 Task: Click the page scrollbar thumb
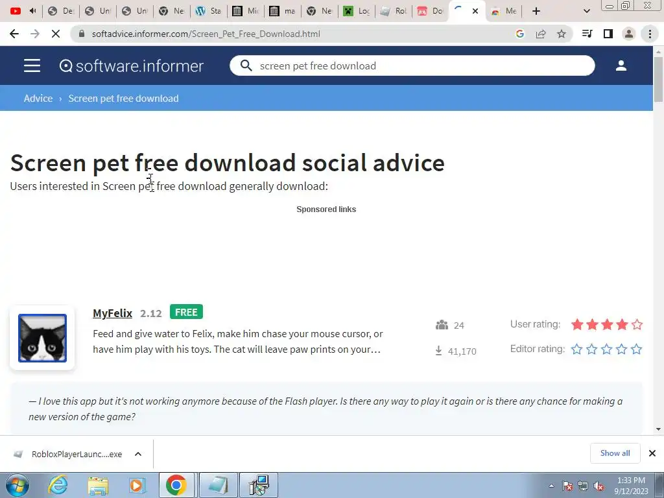[x=658, y=80]
